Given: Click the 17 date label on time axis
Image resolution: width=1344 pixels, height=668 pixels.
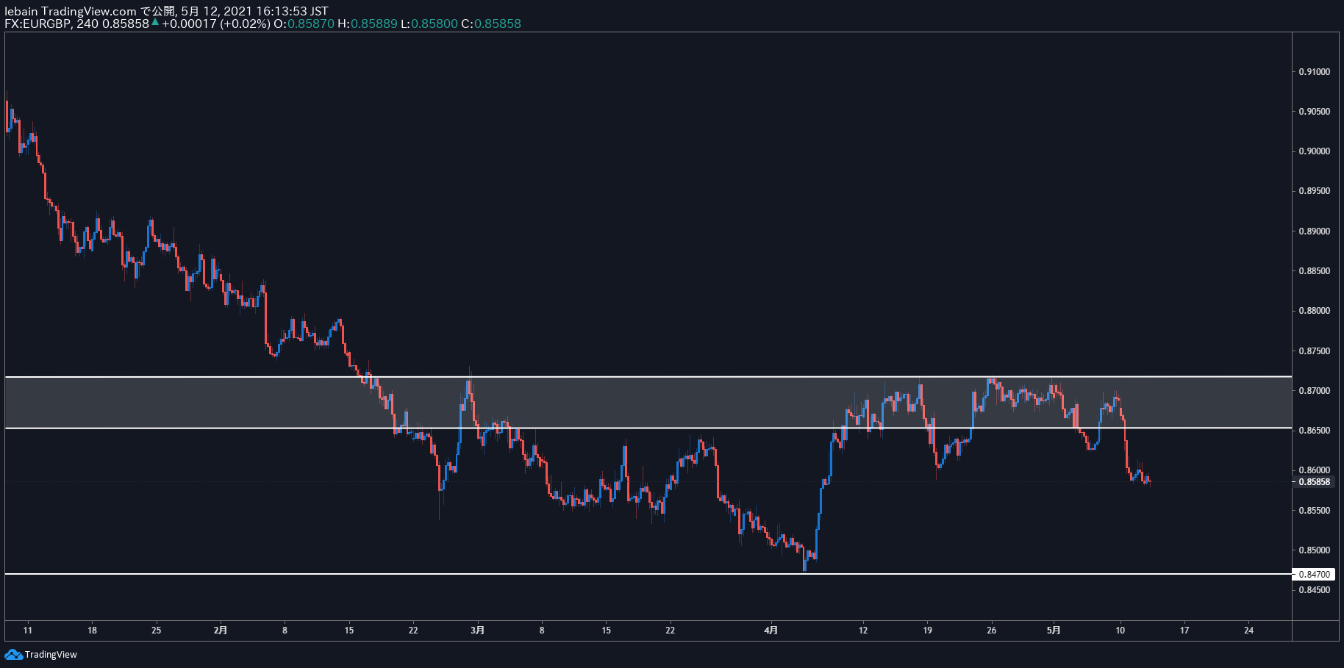Looking at the screenshot, I should point(1184,631).
